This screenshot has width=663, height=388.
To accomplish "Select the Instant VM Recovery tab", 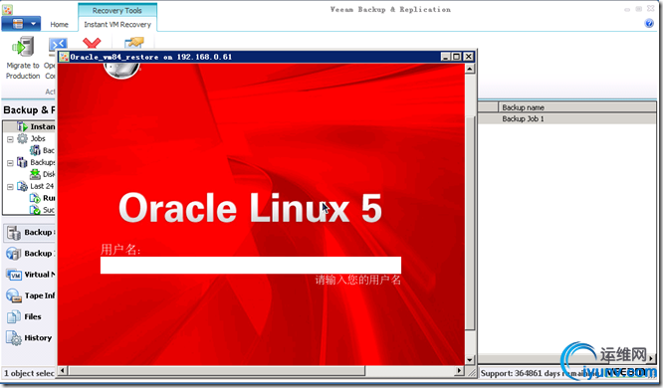I will pos(117,25).
